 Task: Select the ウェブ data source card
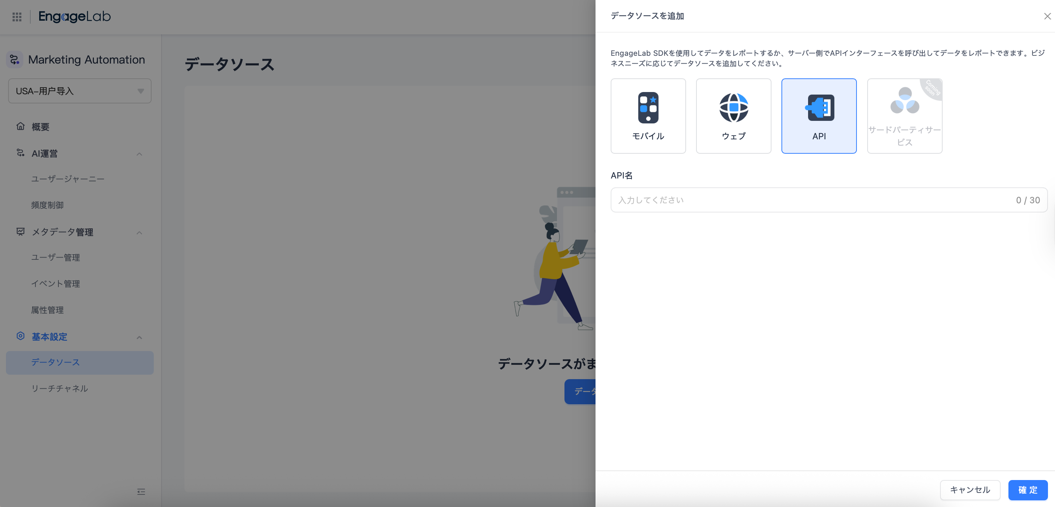733,116
